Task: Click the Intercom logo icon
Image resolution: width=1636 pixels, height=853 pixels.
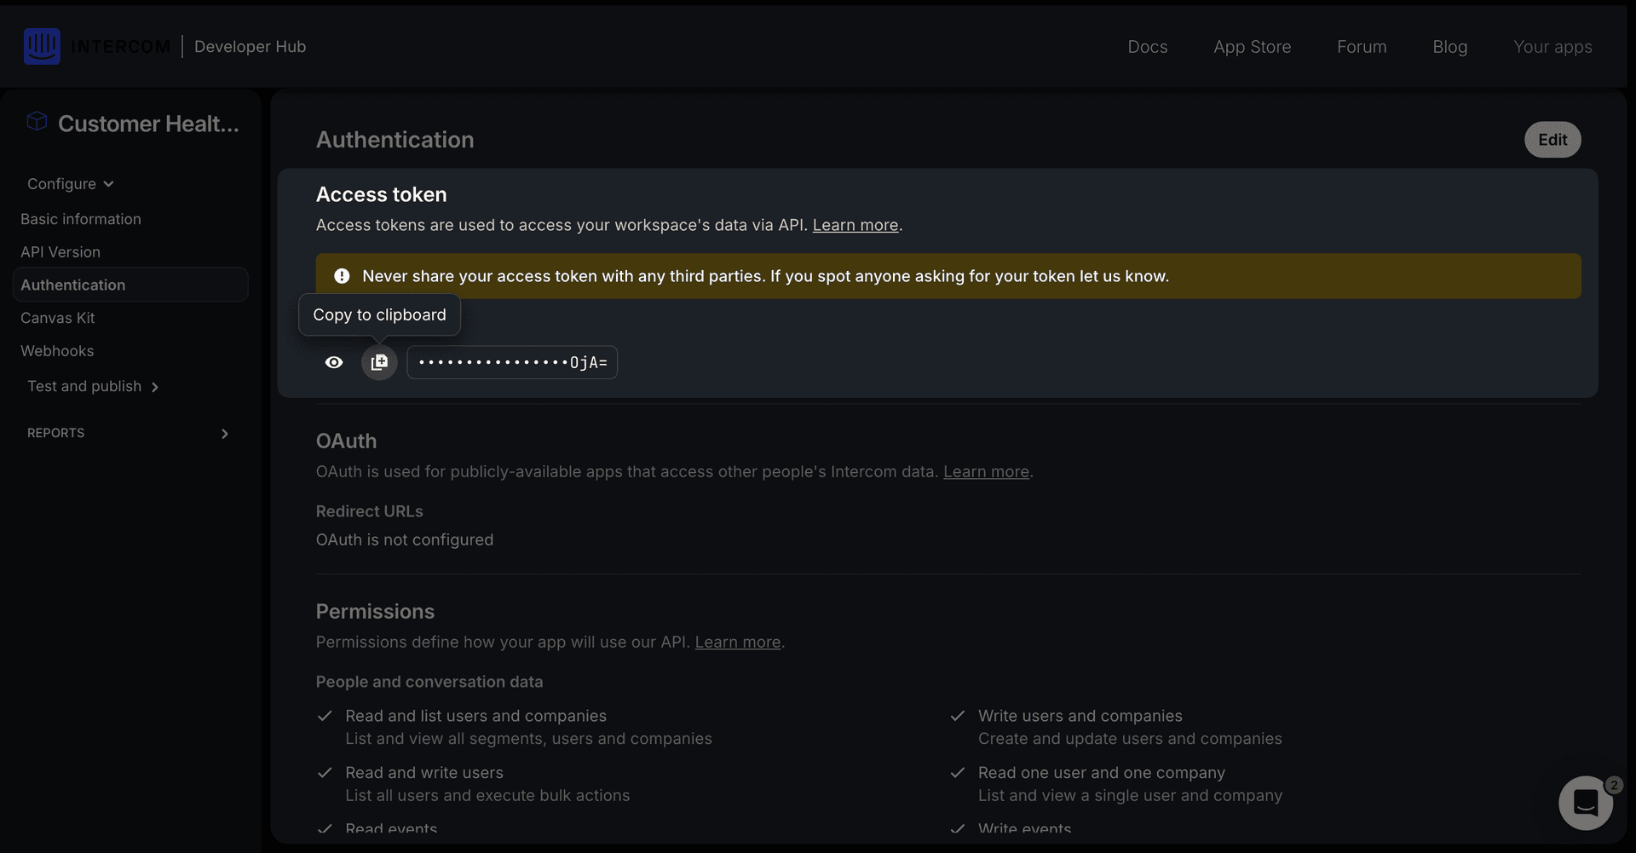Action: (x=42, y=46)
